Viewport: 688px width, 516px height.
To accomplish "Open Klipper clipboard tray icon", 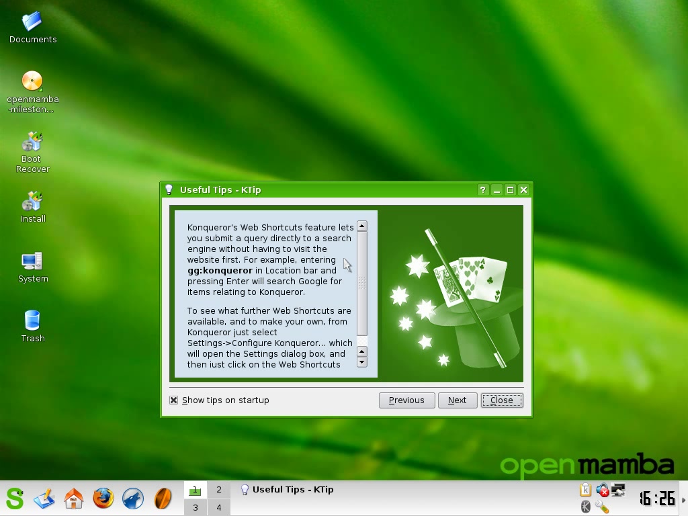I will [x=585, y=490].
